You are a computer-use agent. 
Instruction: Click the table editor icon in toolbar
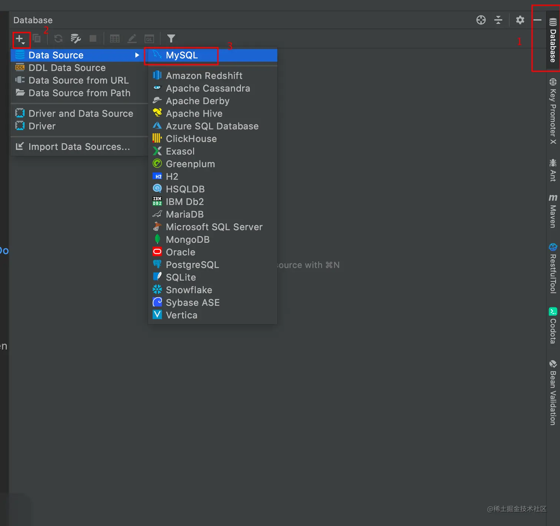115,38
